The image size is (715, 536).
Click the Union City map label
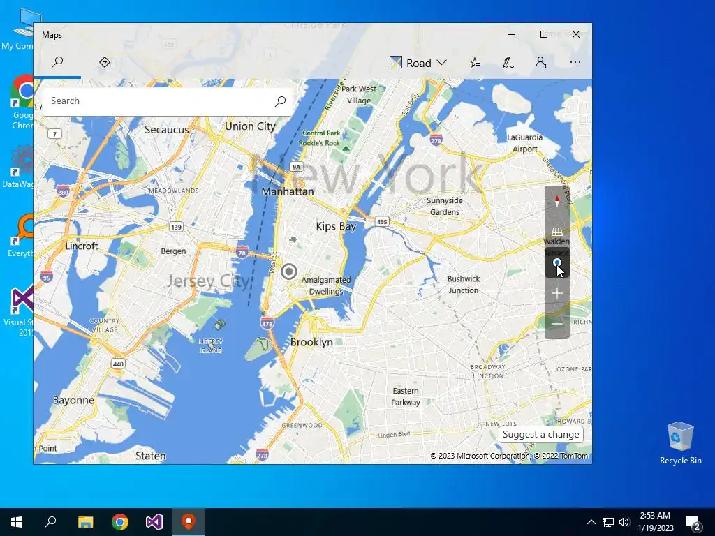[x=251, y=127]
